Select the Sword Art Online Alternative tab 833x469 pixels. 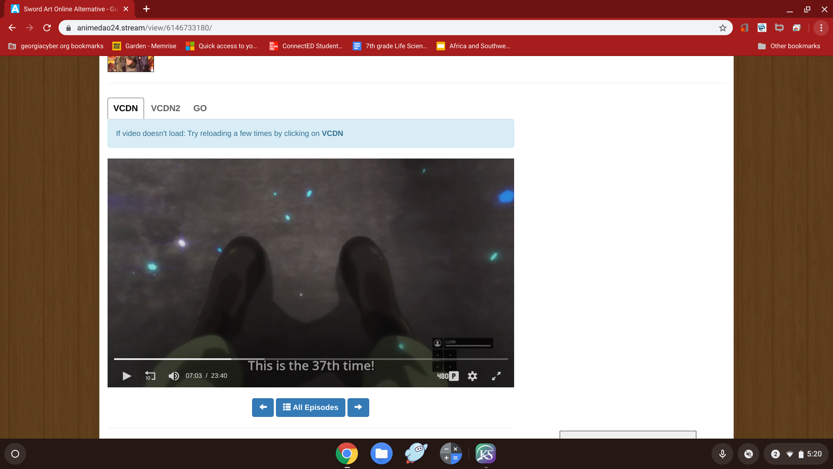[69, 9]
